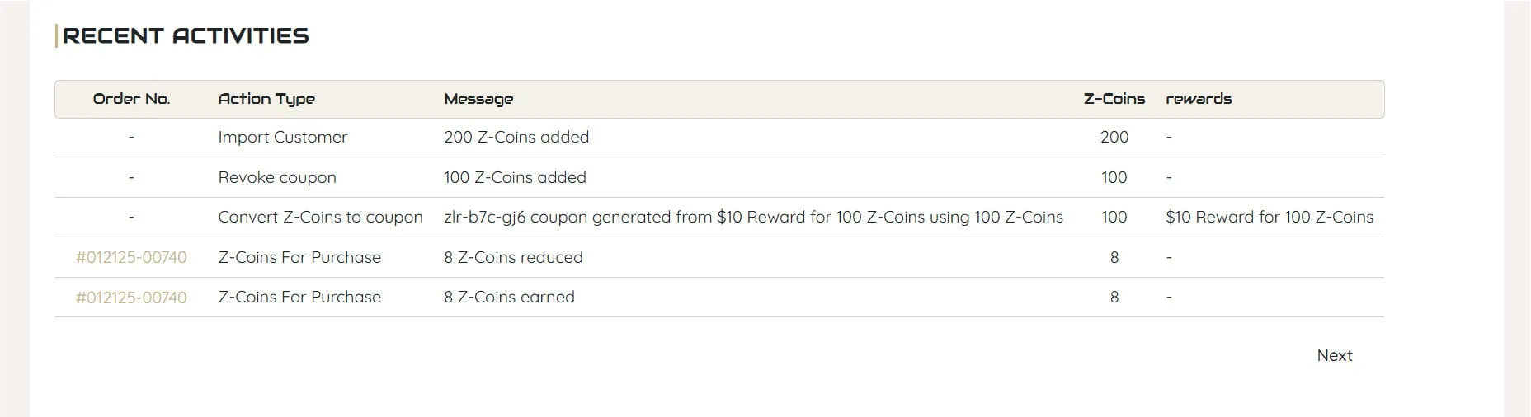Image resolution: width=1531 pixels, height=417 pixels.
Task: Select the 200 Z-Coins added message
Action: coord(516,137)
